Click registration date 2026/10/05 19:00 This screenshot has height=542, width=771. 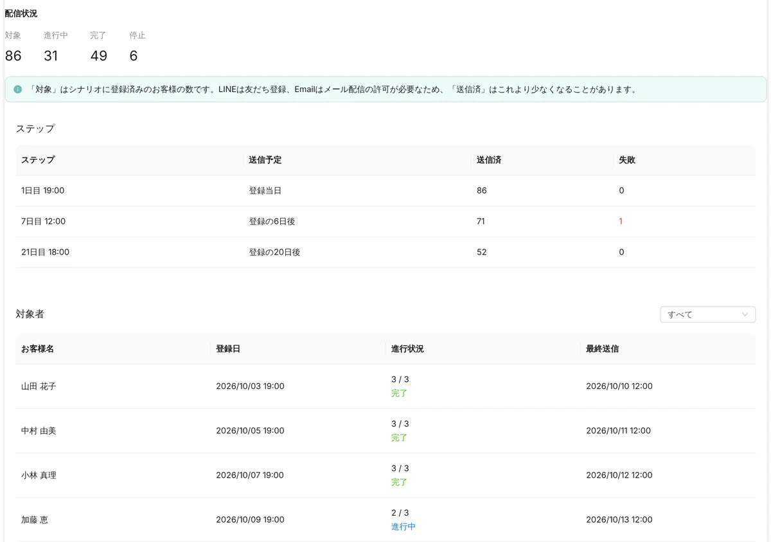250,431
